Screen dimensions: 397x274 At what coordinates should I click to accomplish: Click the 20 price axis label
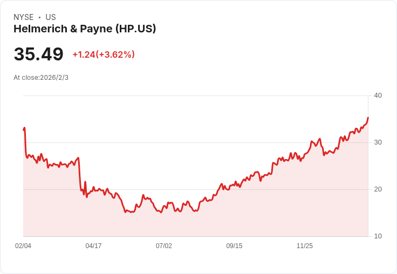(x=378, y=189)
